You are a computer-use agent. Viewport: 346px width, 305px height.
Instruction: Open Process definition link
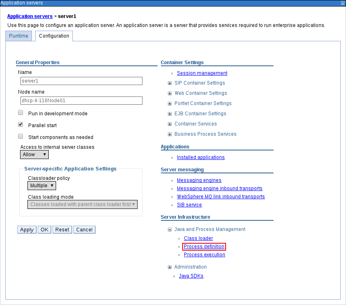204,247
